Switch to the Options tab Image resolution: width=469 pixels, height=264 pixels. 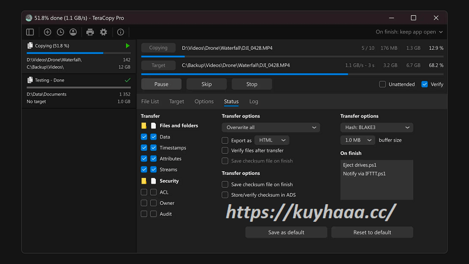point(204,101)
